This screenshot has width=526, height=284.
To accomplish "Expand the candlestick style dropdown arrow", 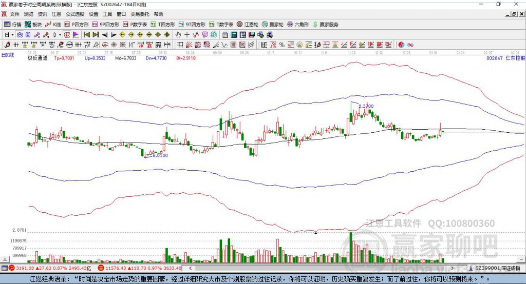I will (60, 35).
